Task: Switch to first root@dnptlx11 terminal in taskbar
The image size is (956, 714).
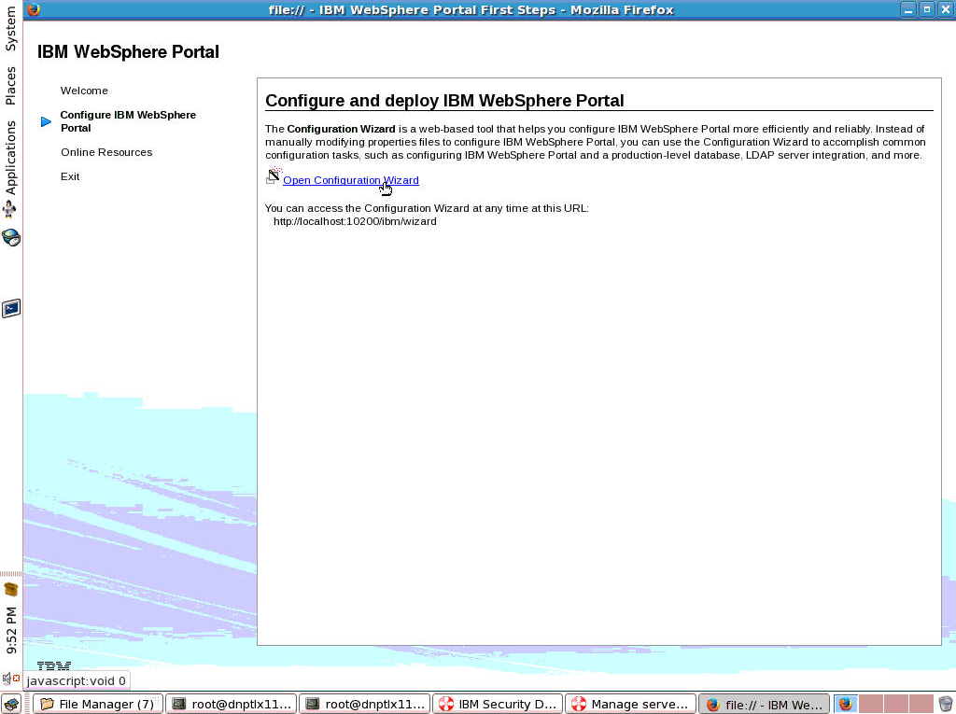Action: coord(232,705)
